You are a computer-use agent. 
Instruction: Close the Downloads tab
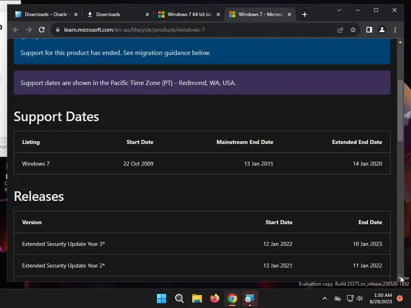(x=147, y=14)
